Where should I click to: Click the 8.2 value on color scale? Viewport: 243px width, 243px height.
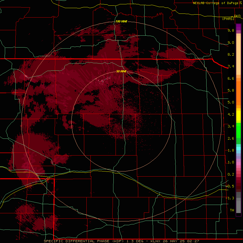[231, 54]
